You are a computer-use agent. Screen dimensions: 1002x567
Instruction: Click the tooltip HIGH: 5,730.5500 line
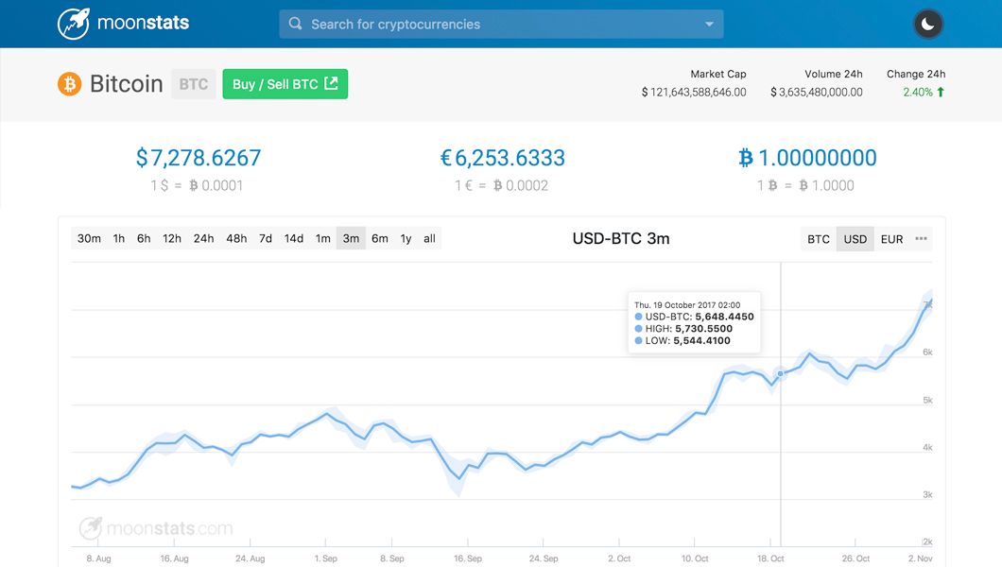pyautogui.click(x=683, y=328)
